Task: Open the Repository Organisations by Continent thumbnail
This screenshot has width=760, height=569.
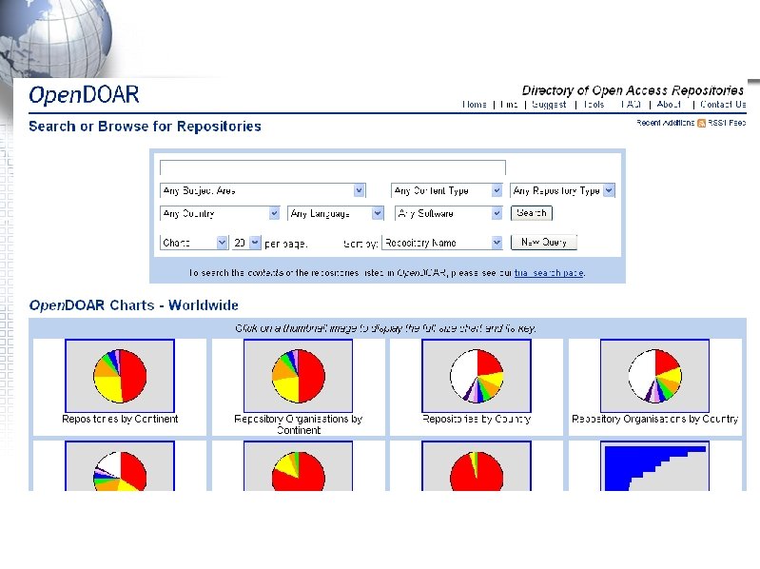Action: 298,376
